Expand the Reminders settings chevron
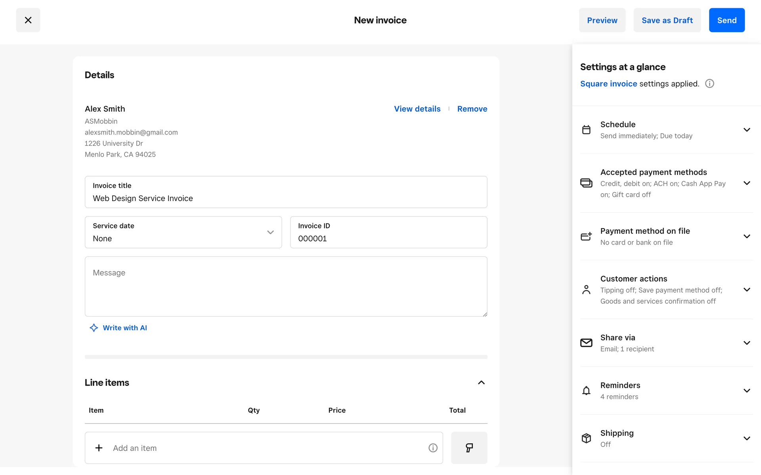This screenshot has width=761, height=475. [747, 391]
